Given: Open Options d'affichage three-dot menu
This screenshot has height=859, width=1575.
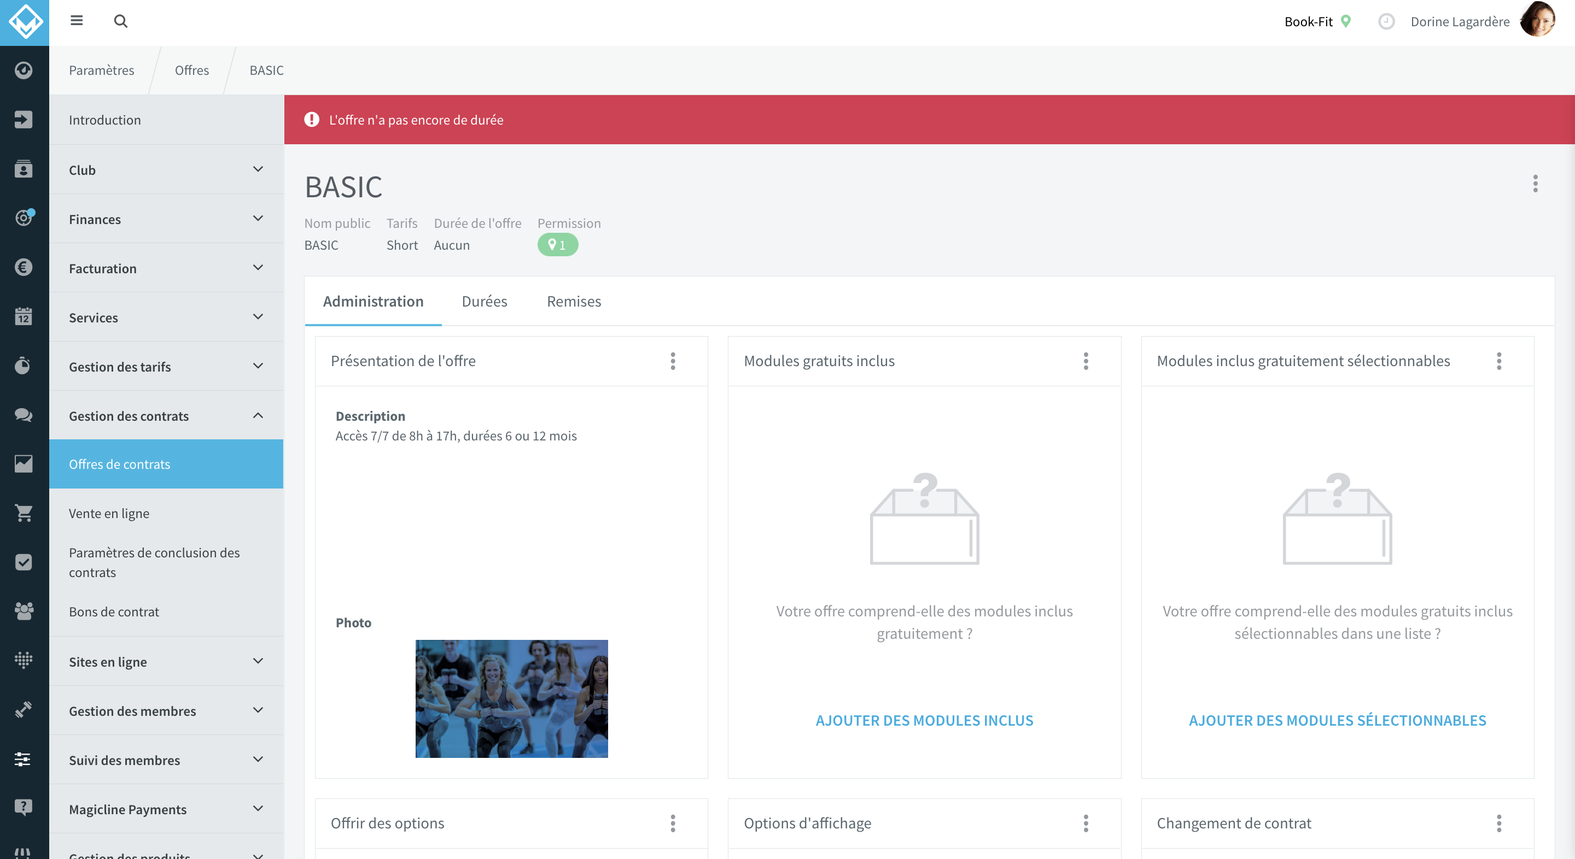Looking at the screenshot, I should tap(1086, 823).
